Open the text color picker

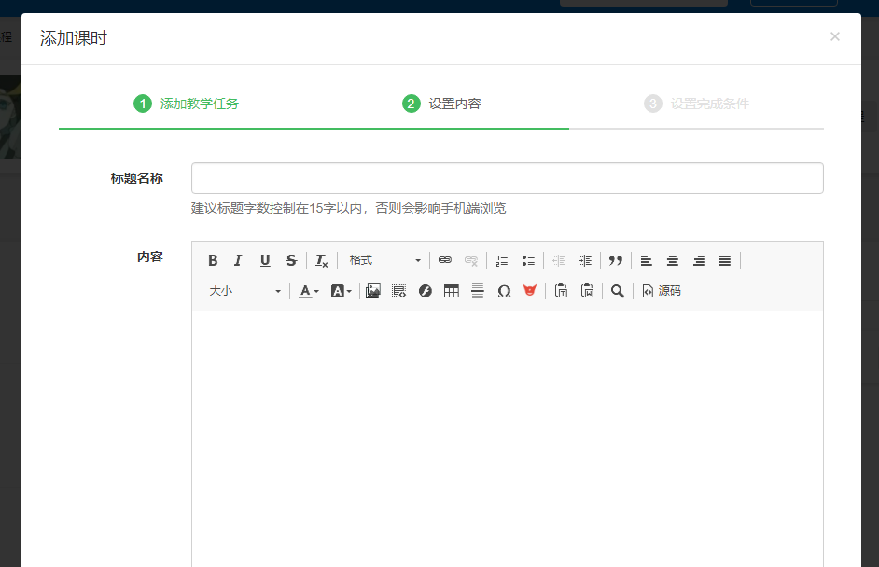click(308, 291)
